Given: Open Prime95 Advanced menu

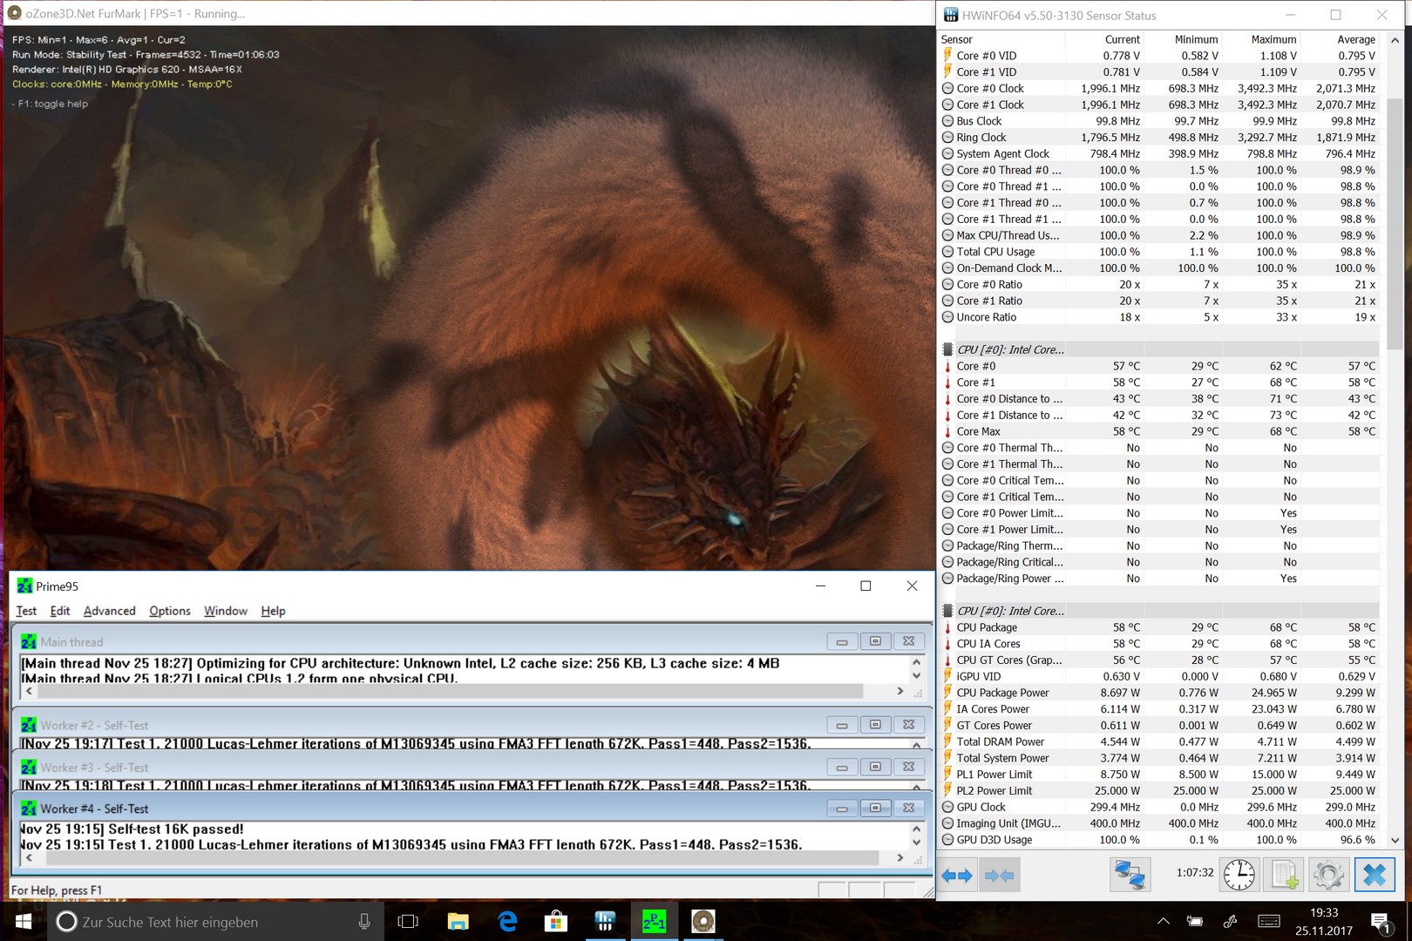Looking at the screenshot, I should [x=109, y=611].
